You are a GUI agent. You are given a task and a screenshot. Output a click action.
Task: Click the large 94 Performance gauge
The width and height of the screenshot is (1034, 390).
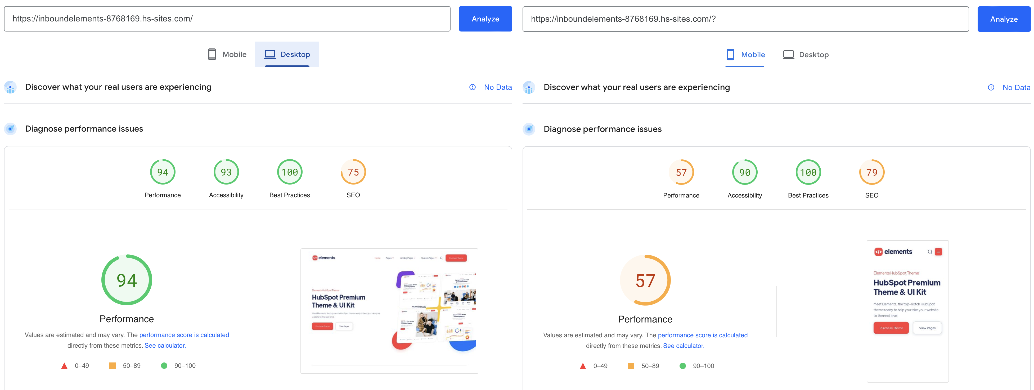click(127, 280)
